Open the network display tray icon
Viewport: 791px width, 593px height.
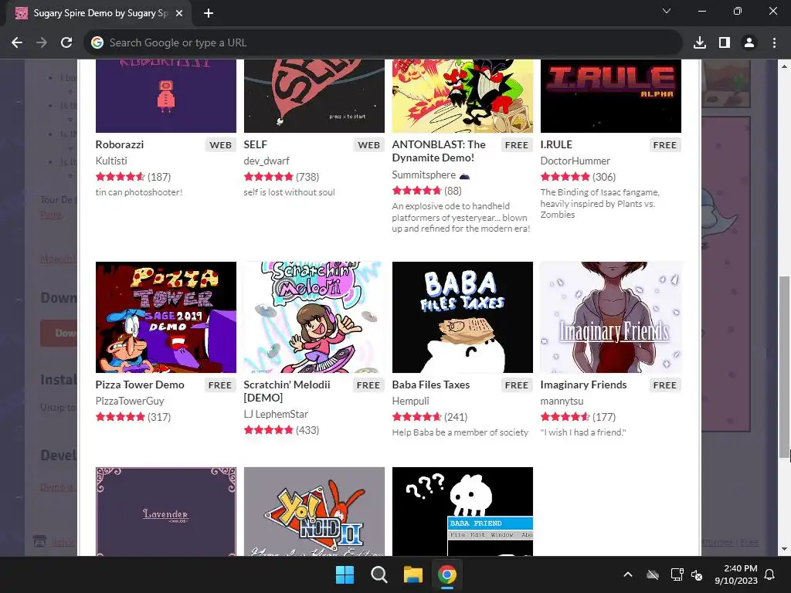click(x=677, y=574)
